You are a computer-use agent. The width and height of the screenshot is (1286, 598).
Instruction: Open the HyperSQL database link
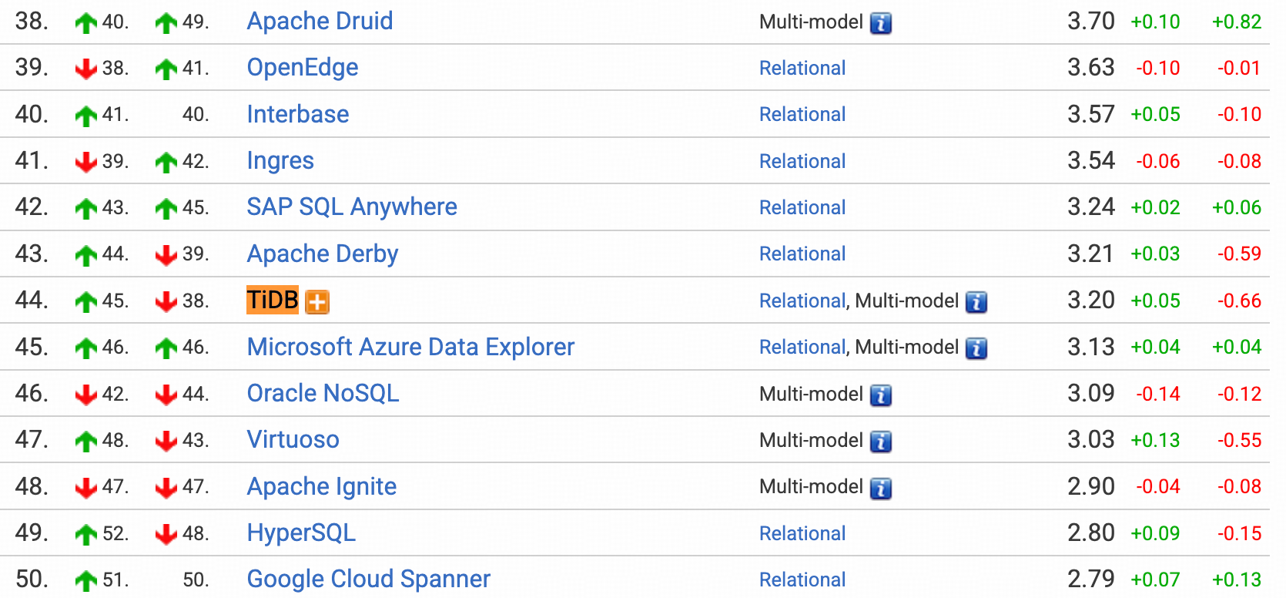[301, 532]
